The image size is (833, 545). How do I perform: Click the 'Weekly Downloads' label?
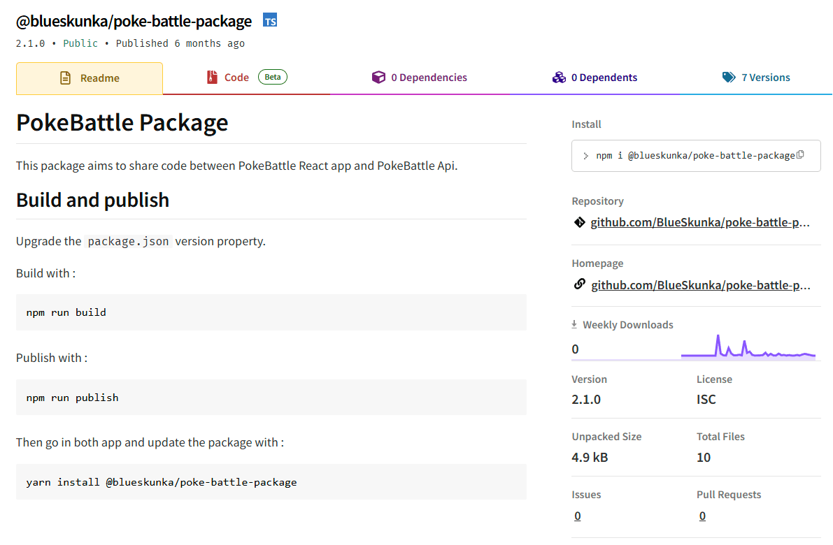pos(628,325)
